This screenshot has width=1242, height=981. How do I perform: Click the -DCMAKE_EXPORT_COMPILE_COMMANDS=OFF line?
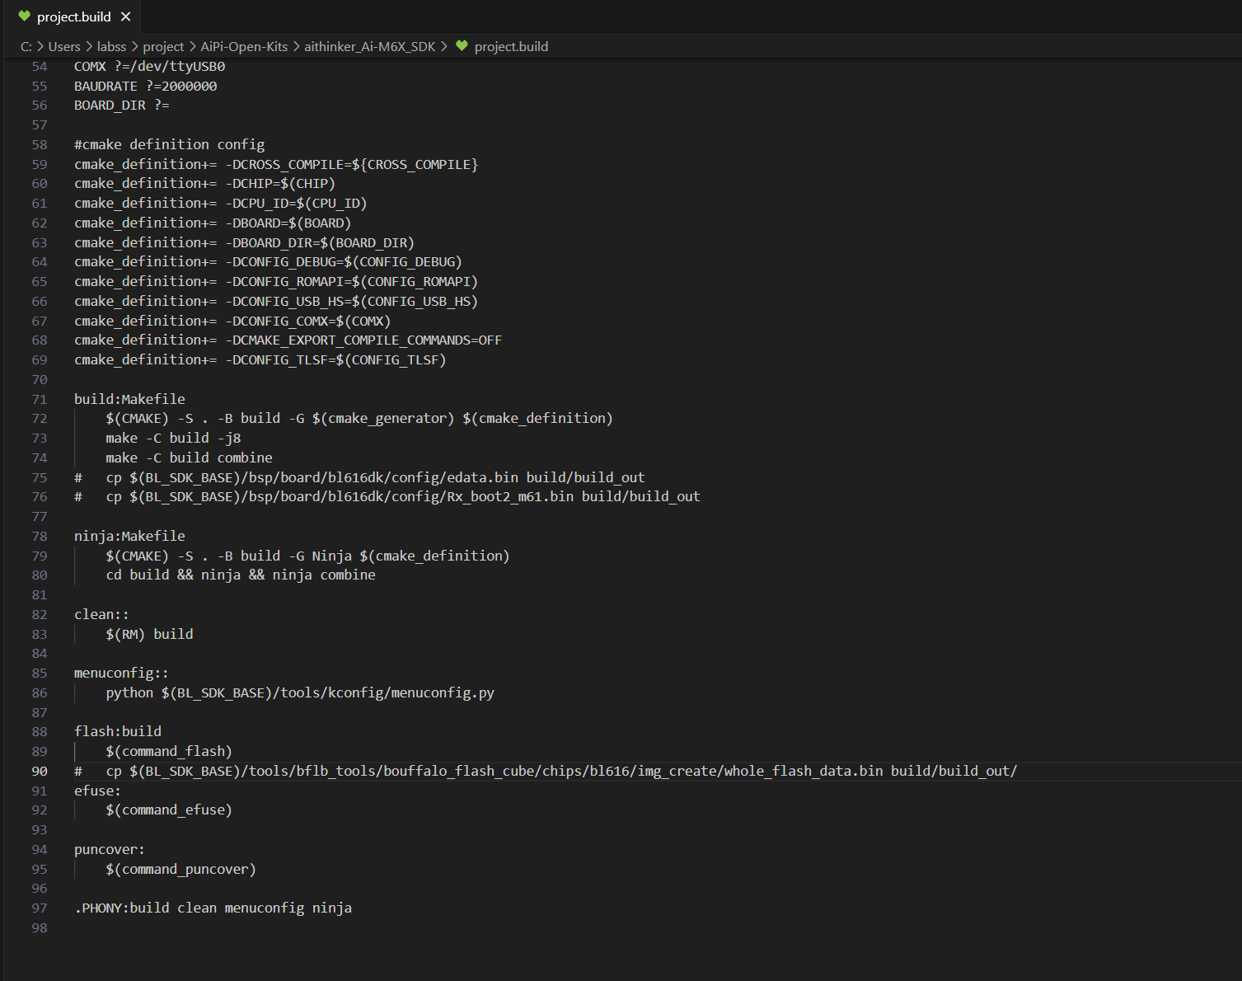click(x=288, y=340)
